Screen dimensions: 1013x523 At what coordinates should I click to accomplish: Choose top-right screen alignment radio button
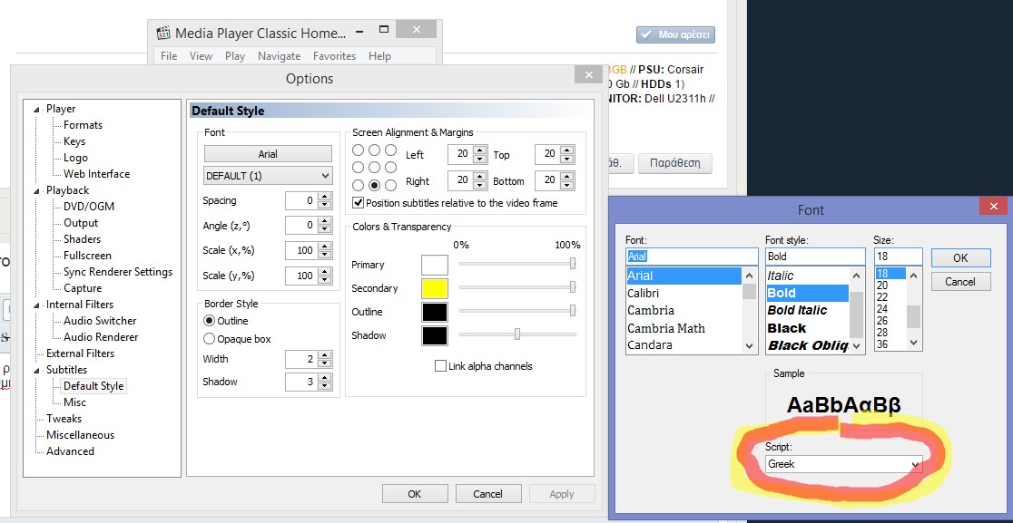click(x=390, y=150)
